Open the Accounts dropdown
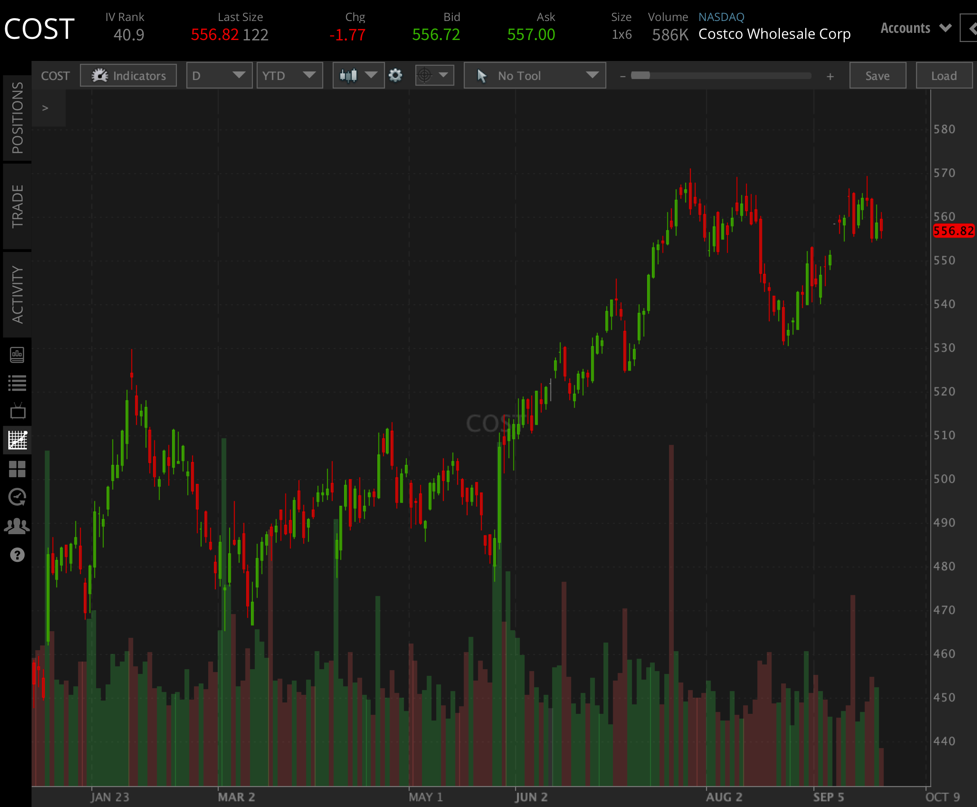 tap(915, 28)
